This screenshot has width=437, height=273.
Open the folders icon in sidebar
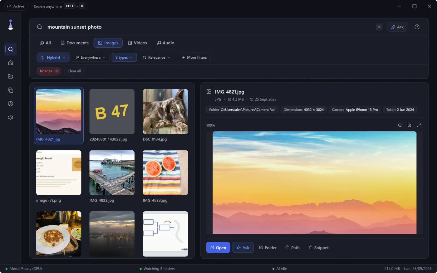pos(10,76)
